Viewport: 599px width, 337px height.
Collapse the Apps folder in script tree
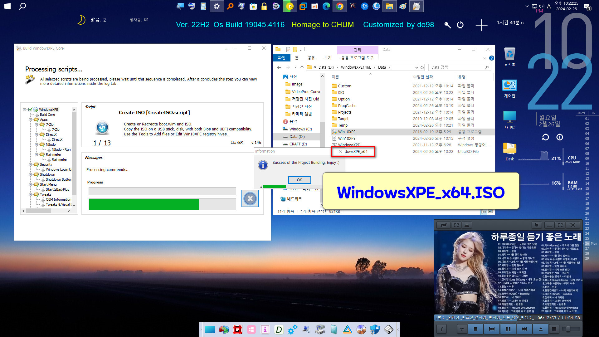click(x=31, y=120)
